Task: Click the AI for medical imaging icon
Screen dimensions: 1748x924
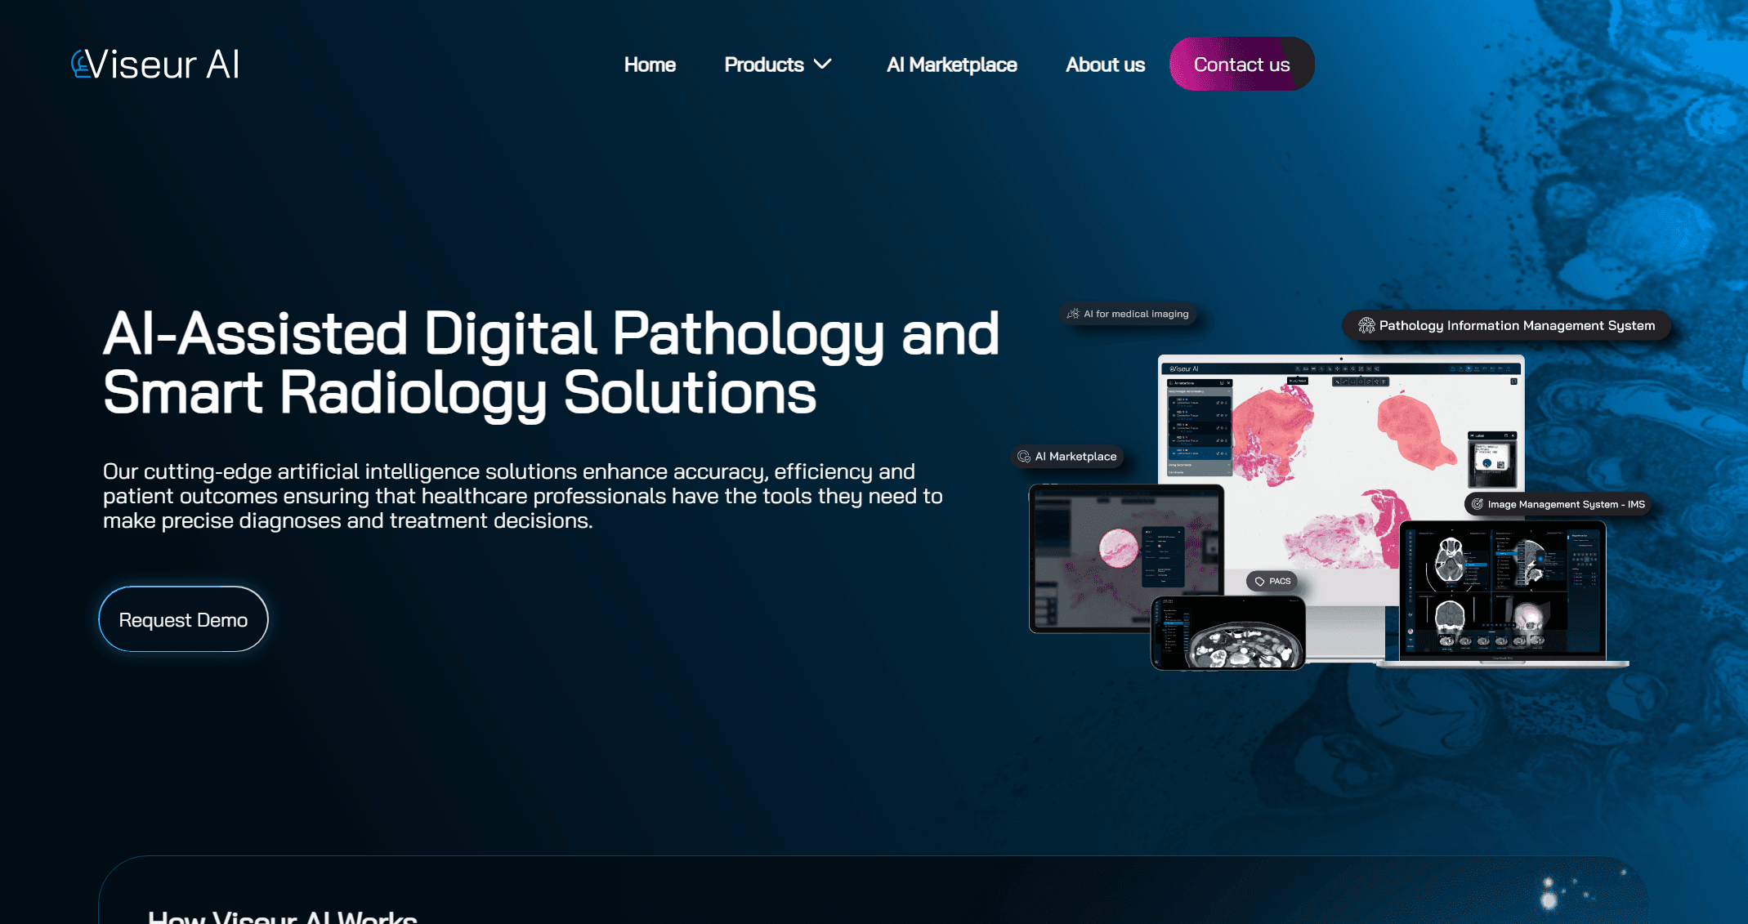Action: tap(1073, 314)
